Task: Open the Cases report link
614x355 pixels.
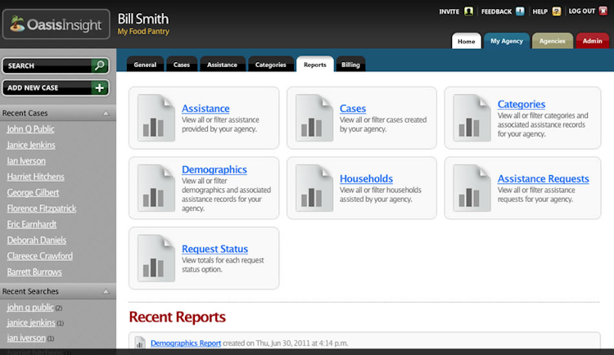Action: pos(353,109)
